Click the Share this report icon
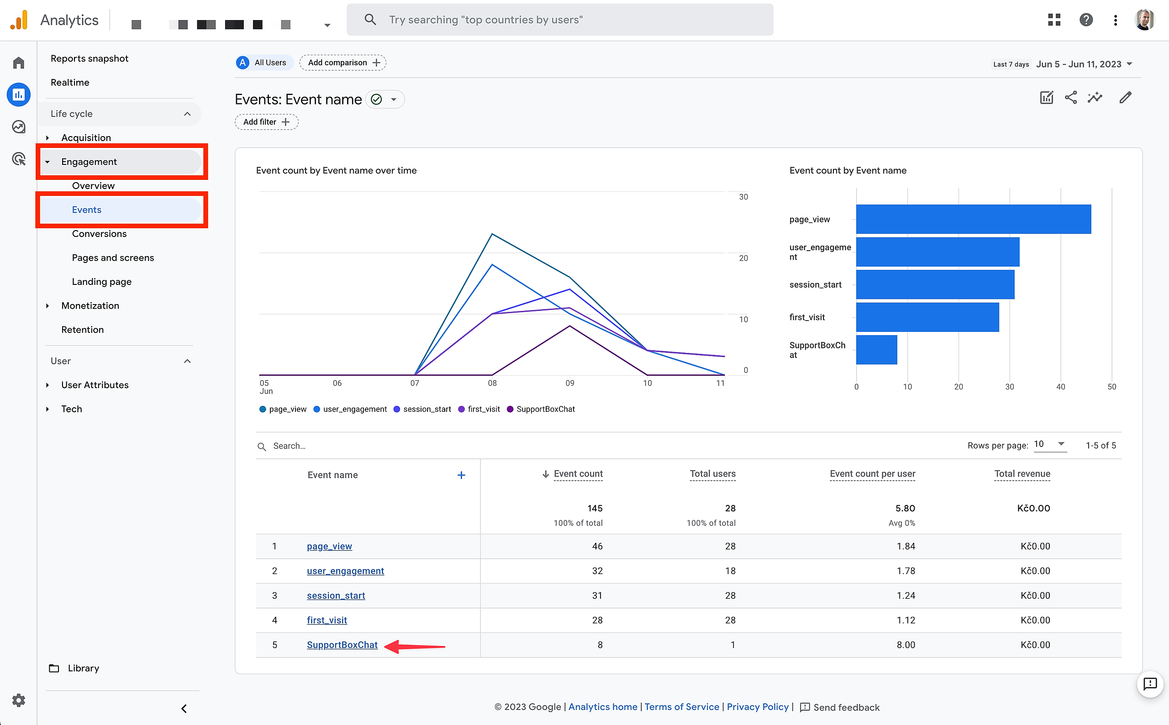Screen dimensions: 1169x725 click(x=1071, y=98)
